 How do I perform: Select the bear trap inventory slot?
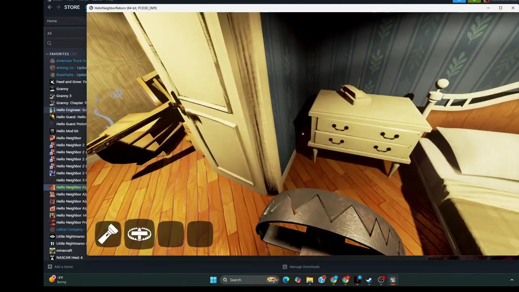[139, 234]
